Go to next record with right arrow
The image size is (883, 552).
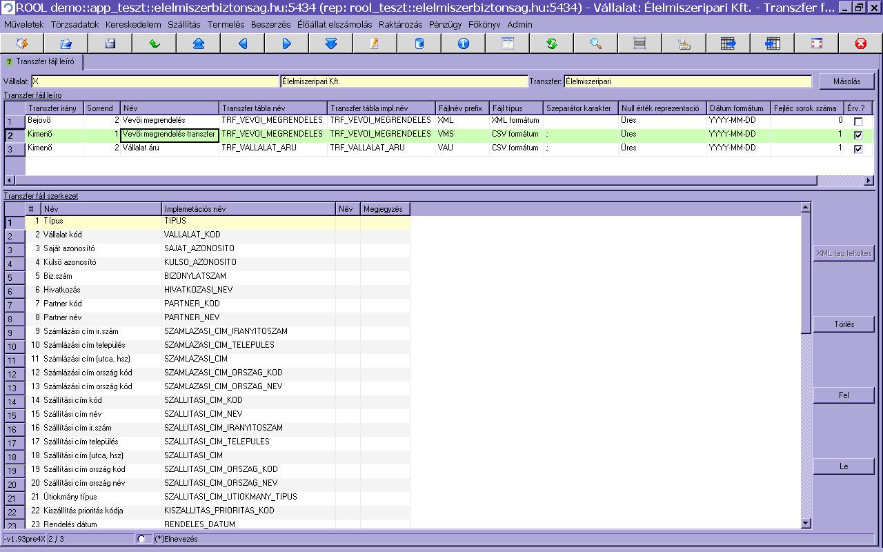tap(287, 43)
